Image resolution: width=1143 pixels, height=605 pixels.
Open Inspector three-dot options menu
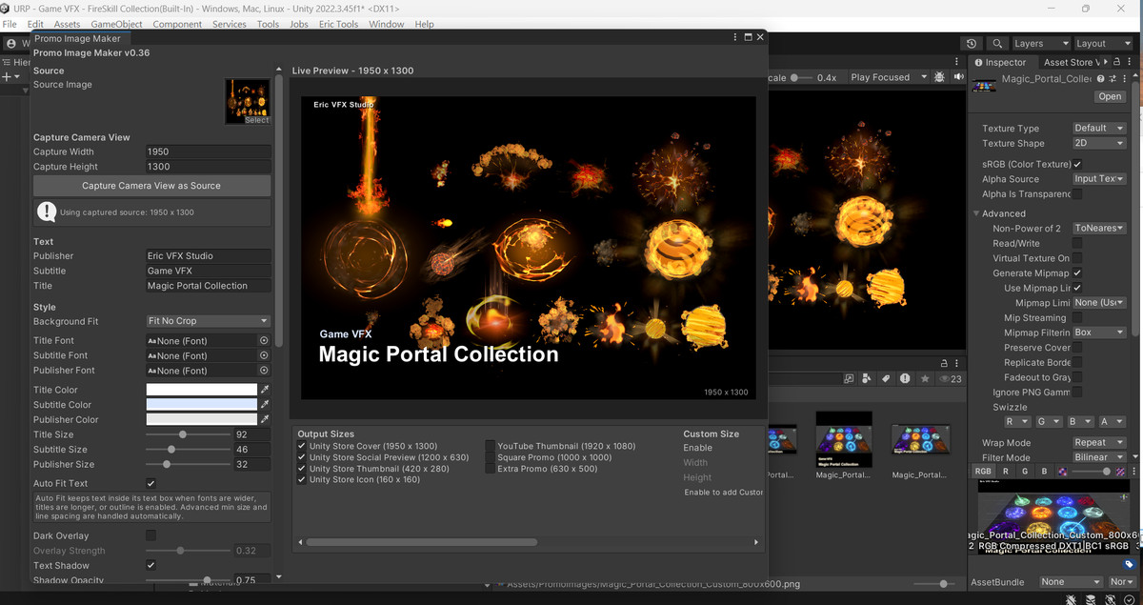point(1132,62)
